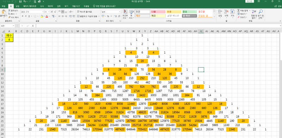Click the Sort & Filter icon
The height and width of the screenshot is (138, 282).
click(254, 12)
